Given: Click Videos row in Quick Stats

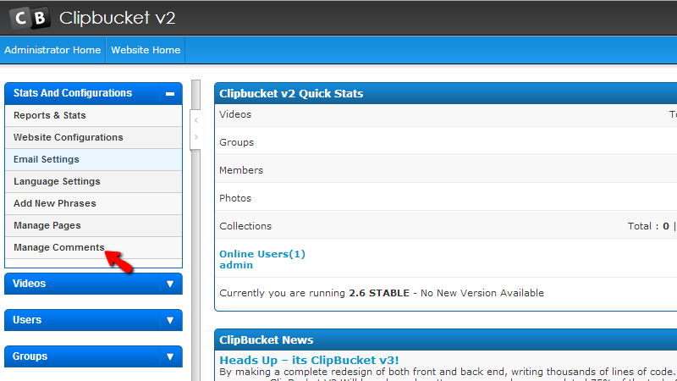Looking at the screenshot, I should coord(446,115).
